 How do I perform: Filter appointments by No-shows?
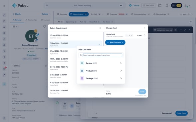coord(108,22)
